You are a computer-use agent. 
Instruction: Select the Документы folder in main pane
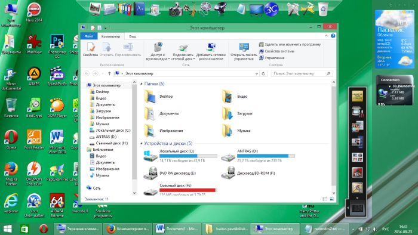pos(162,113)
